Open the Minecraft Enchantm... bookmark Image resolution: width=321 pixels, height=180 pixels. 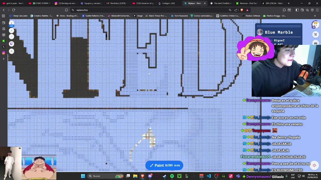pos(120,16)
